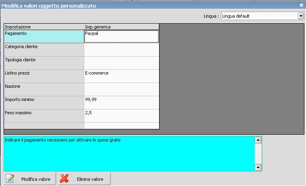Click the Modifica valore button label
The width and height of the screenshot is (306, 186).
point(36,179)
